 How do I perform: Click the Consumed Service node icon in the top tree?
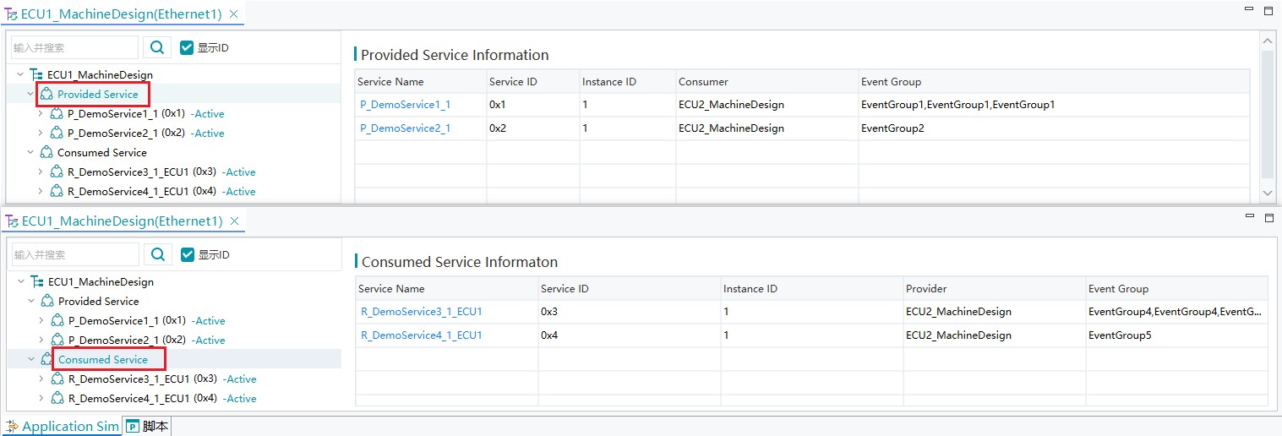[x=46, y=152]
